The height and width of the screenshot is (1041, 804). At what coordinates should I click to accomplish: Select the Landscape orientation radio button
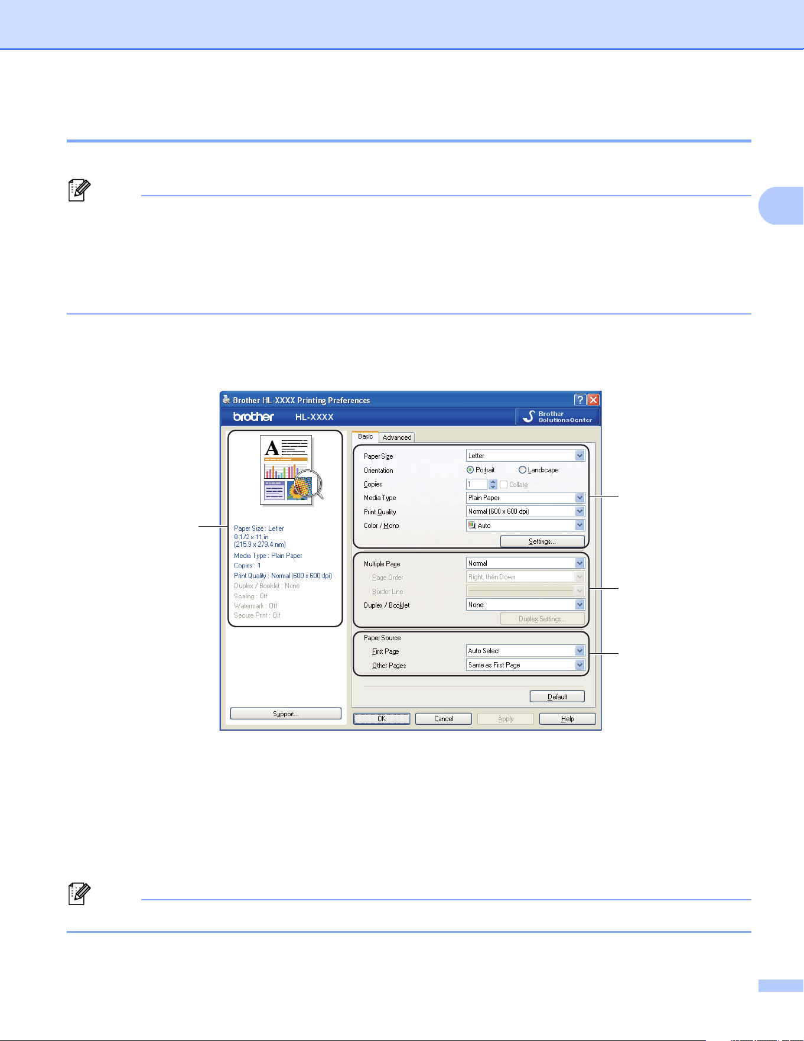(x=522, y=470)
